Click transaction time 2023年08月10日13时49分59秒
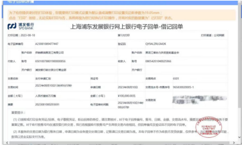 (53, 86)
